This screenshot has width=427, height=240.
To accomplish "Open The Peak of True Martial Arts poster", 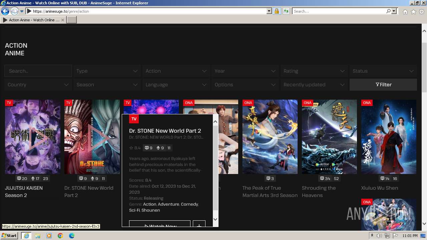I will (x=270, y=137).
